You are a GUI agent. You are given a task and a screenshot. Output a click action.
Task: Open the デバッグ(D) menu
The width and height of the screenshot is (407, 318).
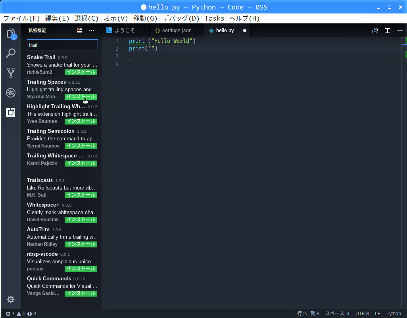click(181, 18)
